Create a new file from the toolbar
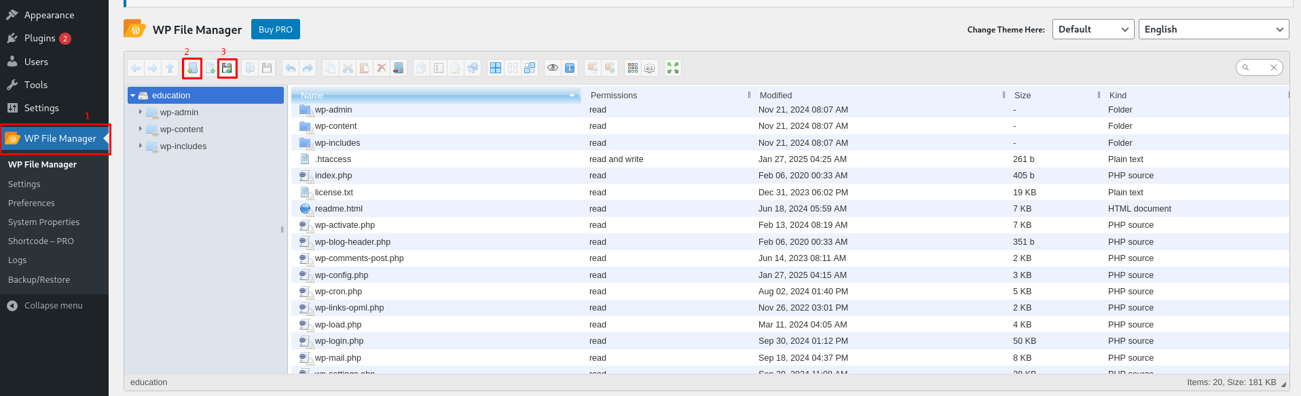 pyautogui.click(x=210, y=68)
